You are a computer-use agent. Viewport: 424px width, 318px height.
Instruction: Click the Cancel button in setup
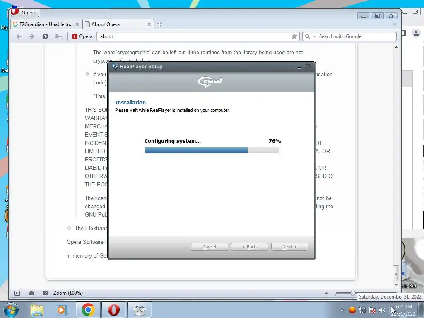click(209, 247)
